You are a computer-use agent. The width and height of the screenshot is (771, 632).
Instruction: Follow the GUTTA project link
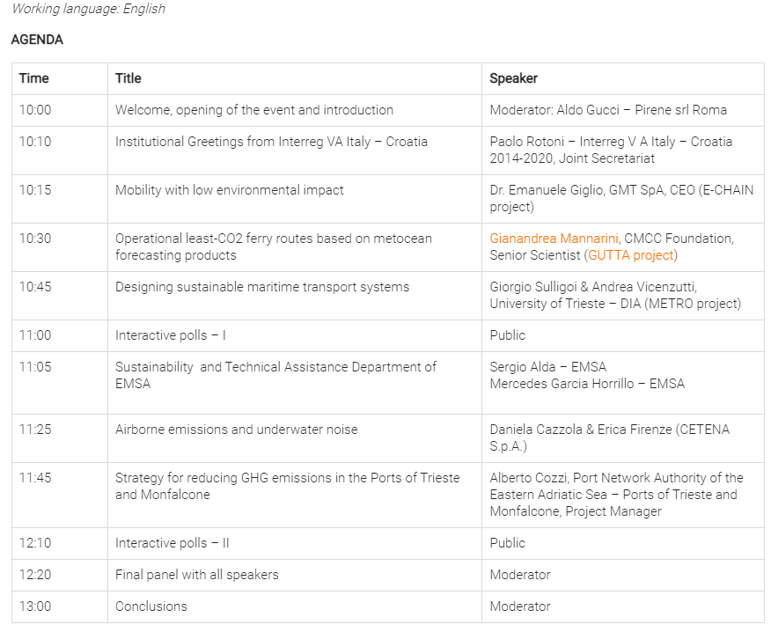click(x=630, y=255)
